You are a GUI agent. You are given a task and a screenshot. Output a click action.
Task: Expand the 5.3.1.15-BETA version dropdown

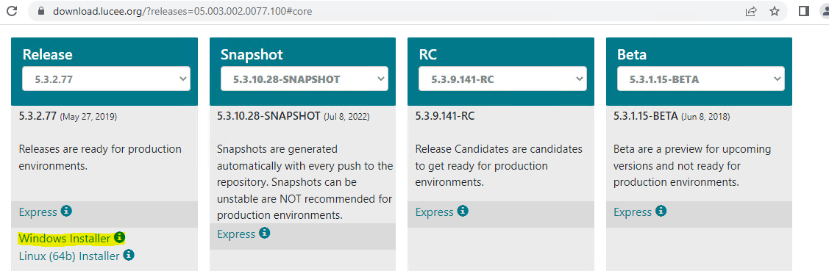[x=700, y=79]
